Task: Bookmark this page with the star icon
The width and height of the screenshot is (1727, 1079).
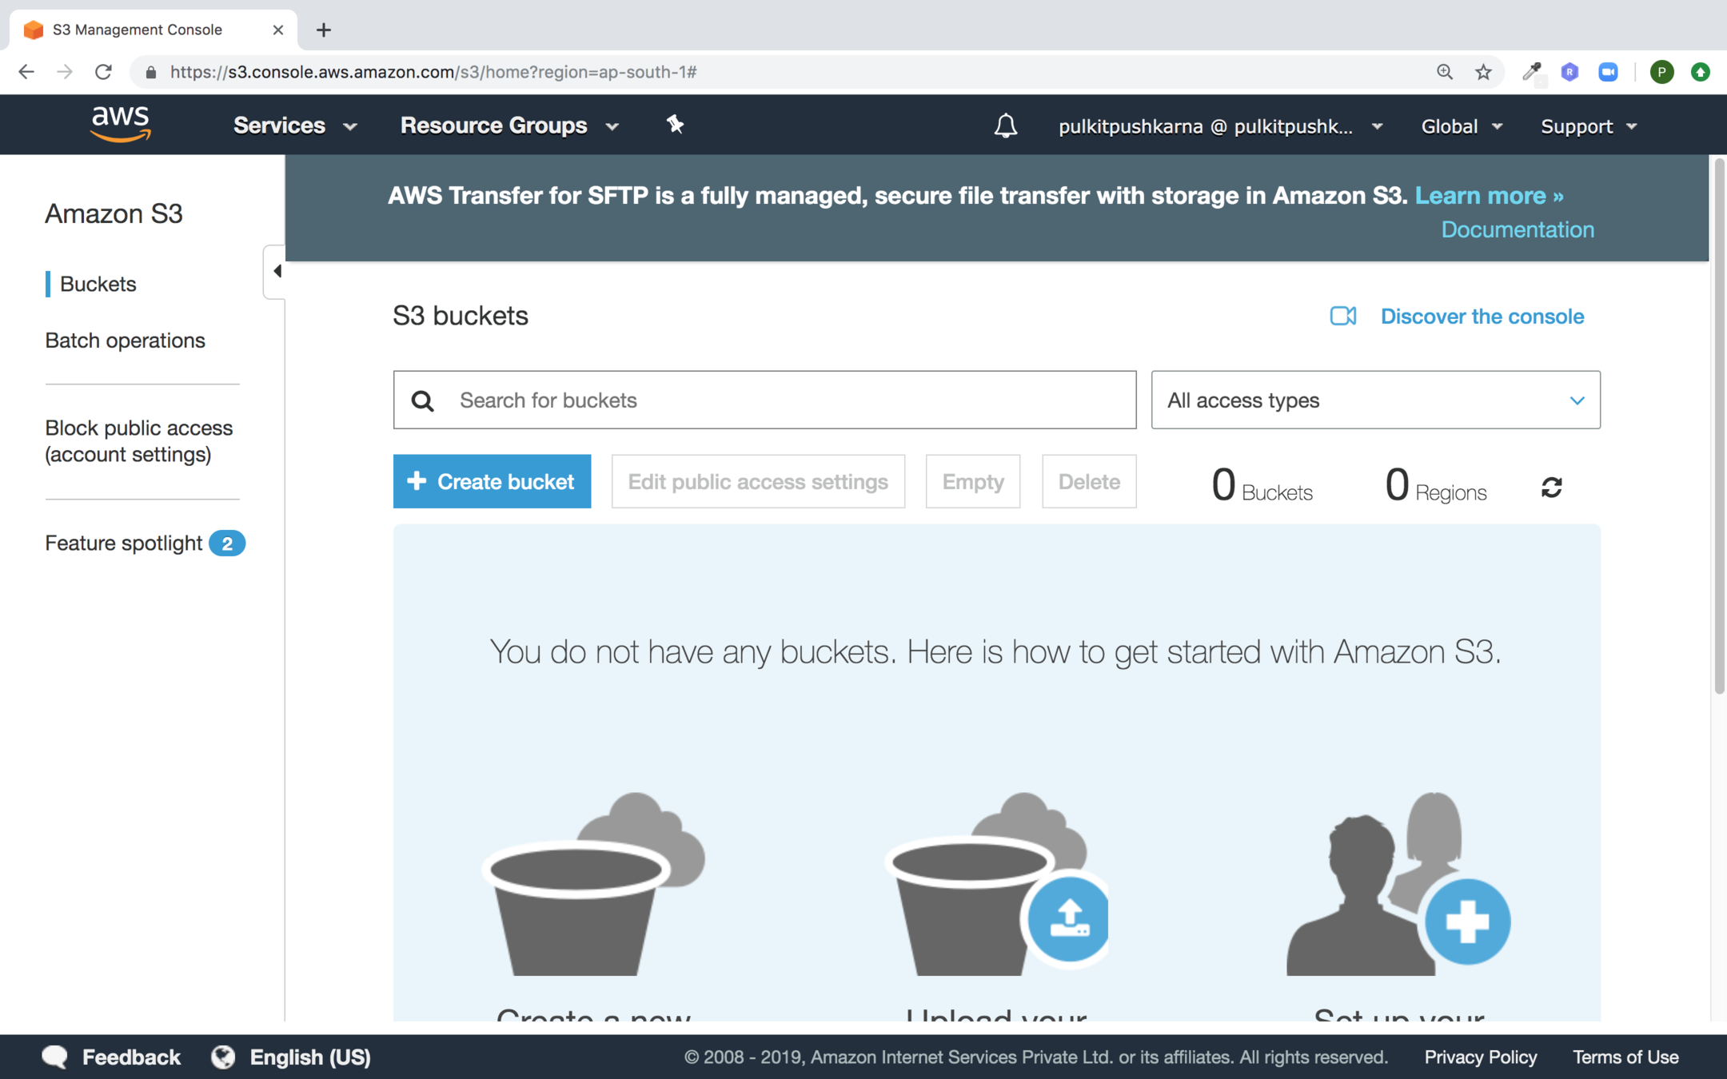Action: [1483, 72]
